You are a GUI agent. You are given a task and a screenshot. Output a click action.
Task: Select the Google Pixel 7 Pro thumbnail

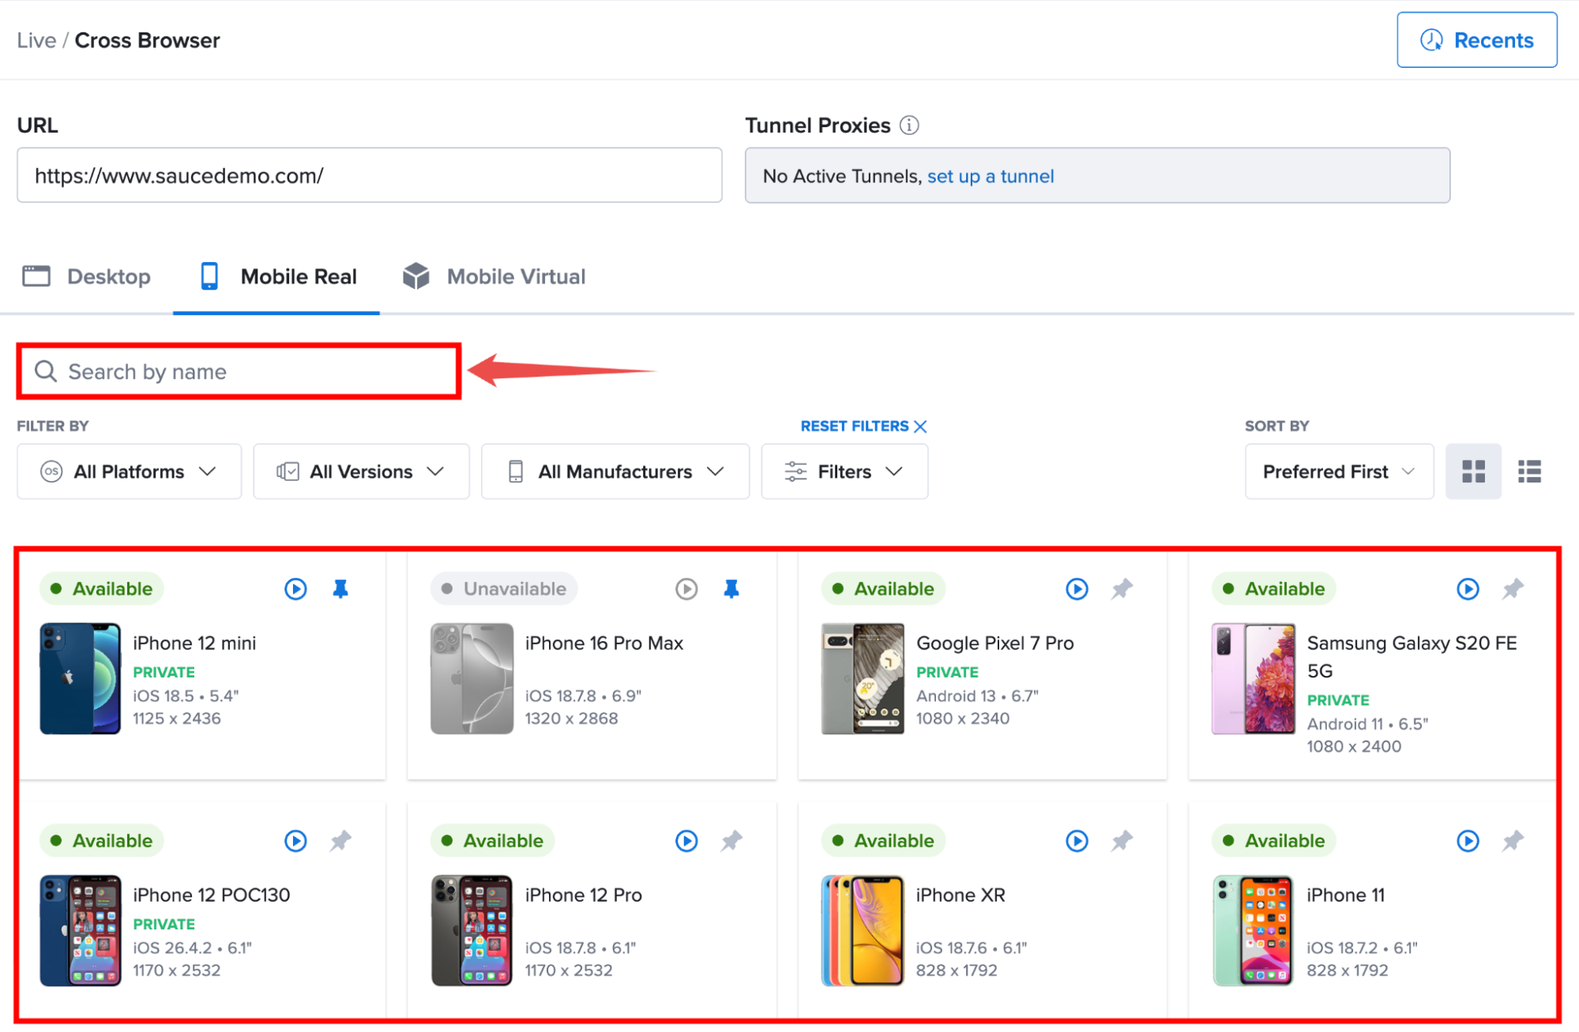863,679
